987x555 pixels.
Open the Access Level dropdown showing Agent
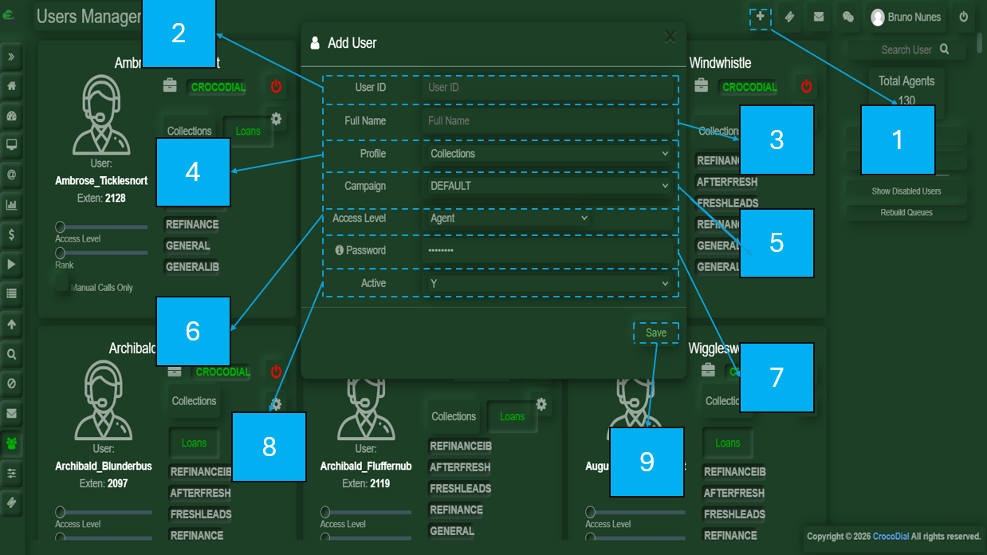(x=507, y=218)
